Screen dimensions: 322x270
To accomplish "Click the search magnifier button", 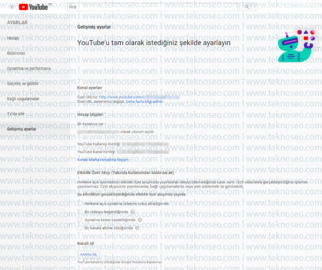I will coord(247,7).
